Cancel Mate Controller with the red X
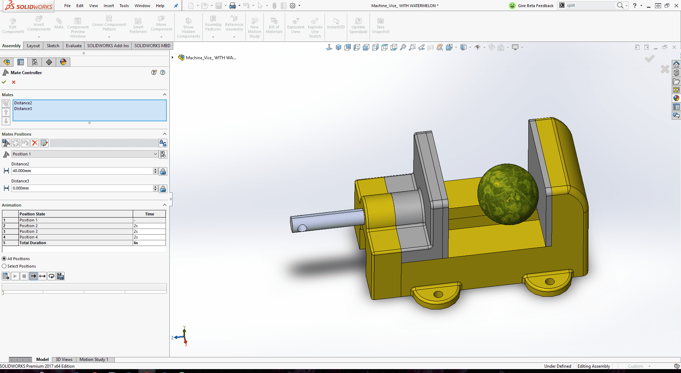 (14, 82)
